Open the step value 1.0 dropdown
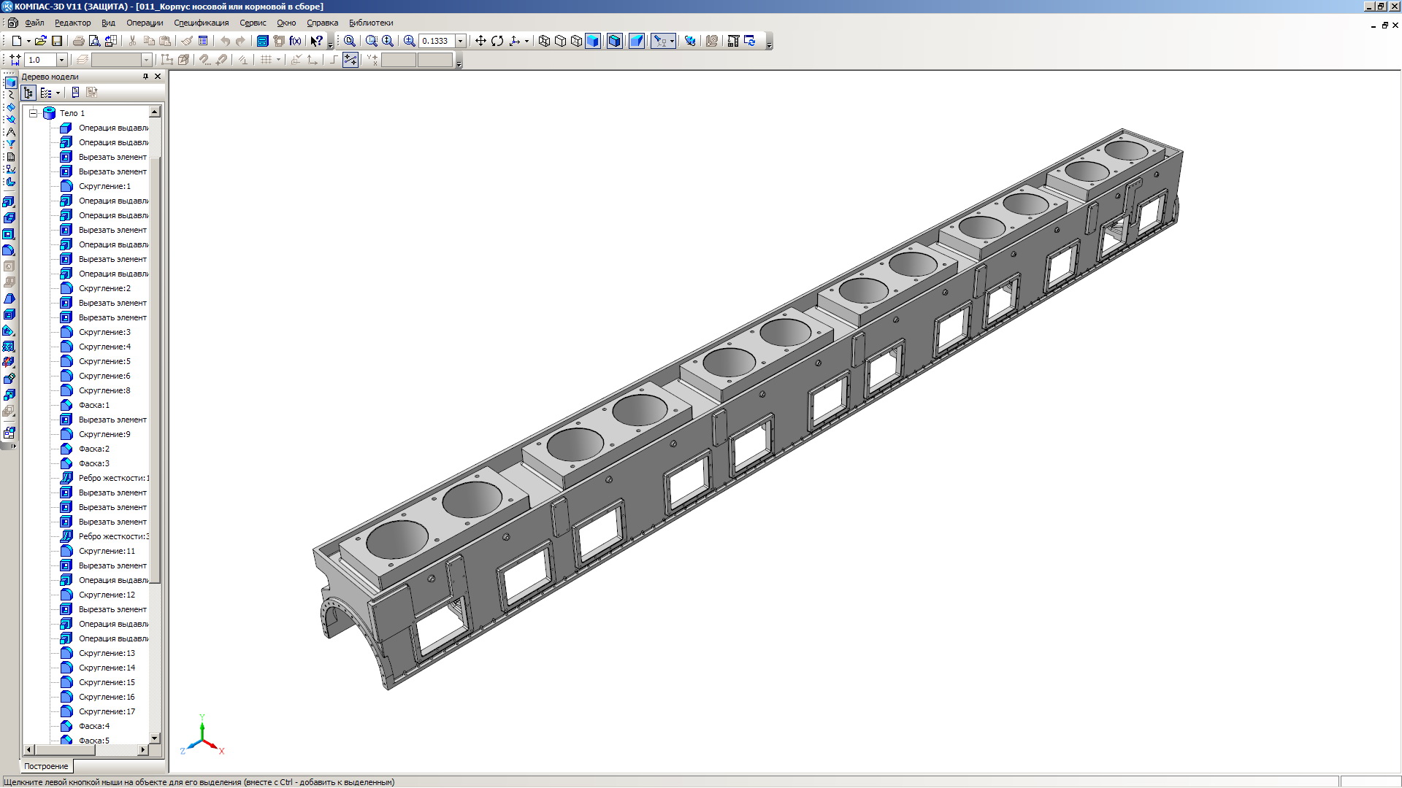The width and height of the screenshot is (1402, 788). [x=61, y=60]
